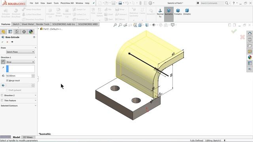Viewport: 253px width, 142px height.
Task: Open the 3D Views bottom tab
Action: (x=28, y=137)
